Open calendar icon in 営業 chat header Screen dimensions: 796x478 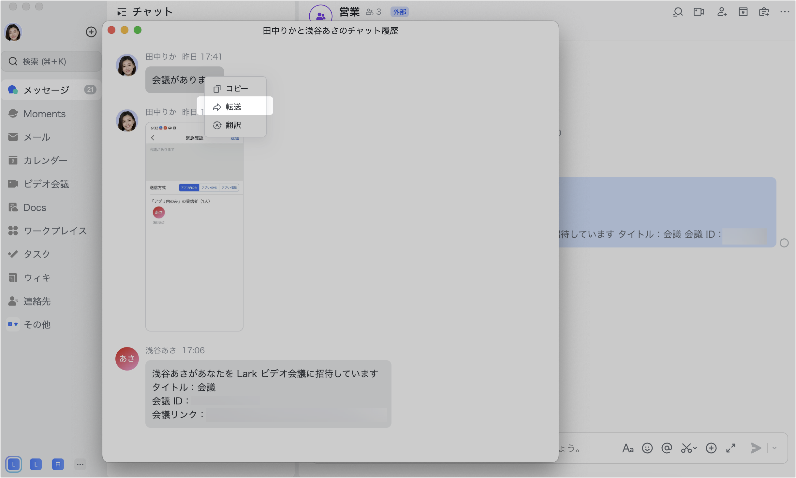coord(743,12)
